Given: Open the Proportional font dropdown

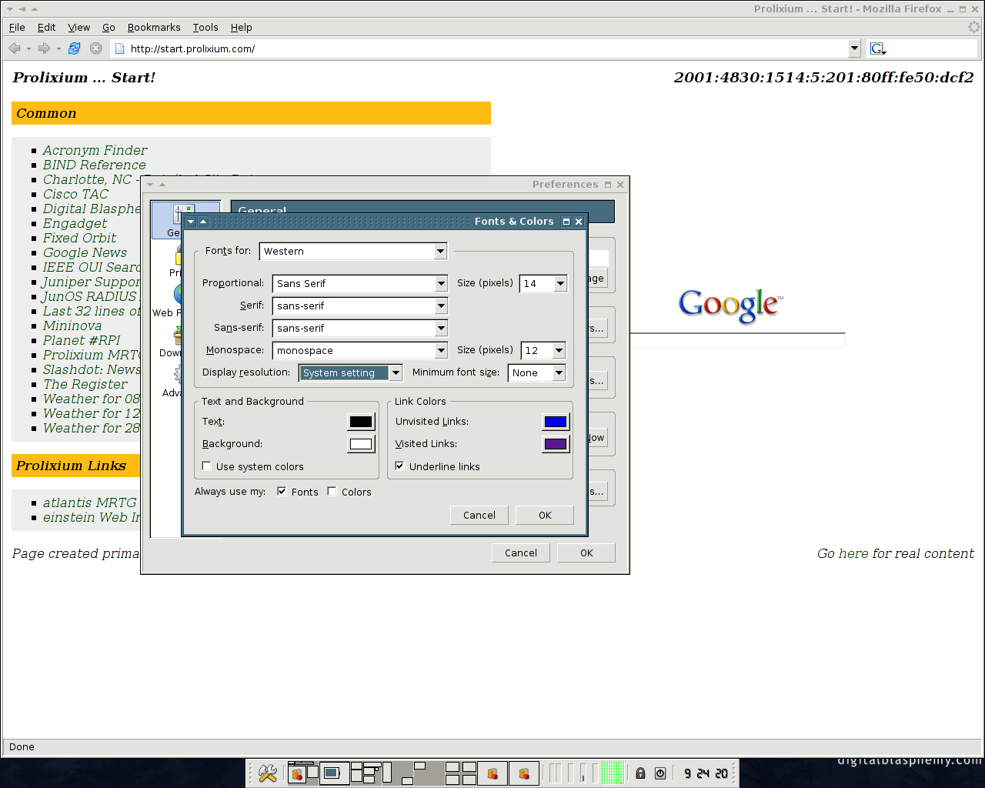Looking at the screenshot, I should pos(360,283).
